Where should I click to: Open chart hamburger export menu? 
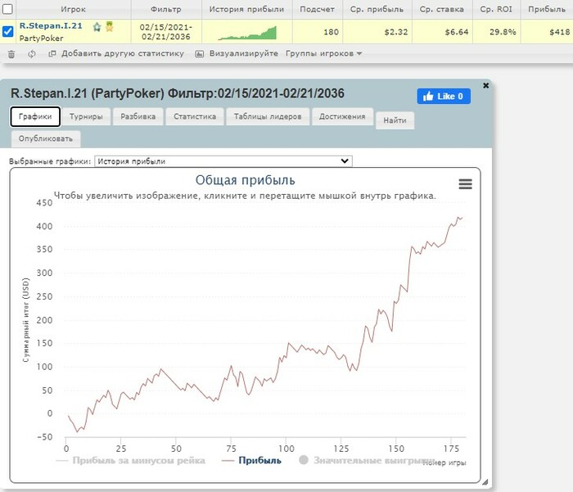click(465, 184)
